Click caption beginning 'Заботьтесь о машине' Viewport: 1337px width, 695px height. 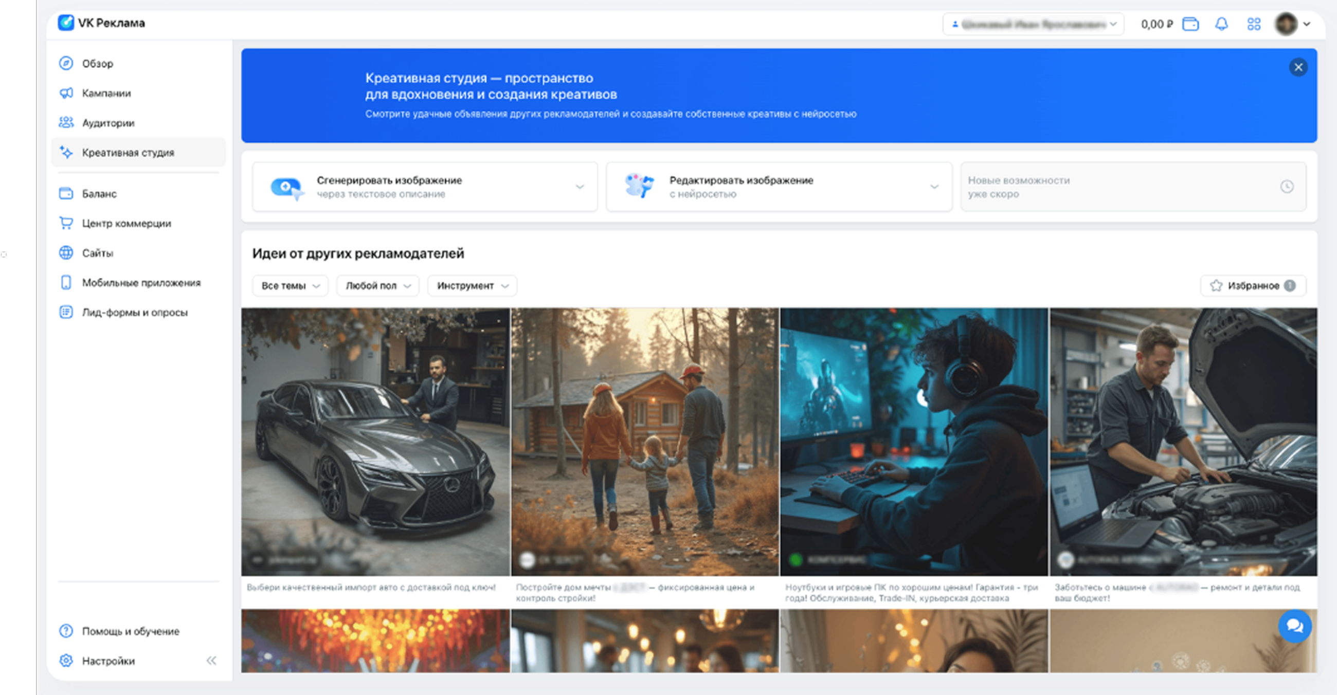1177,592
